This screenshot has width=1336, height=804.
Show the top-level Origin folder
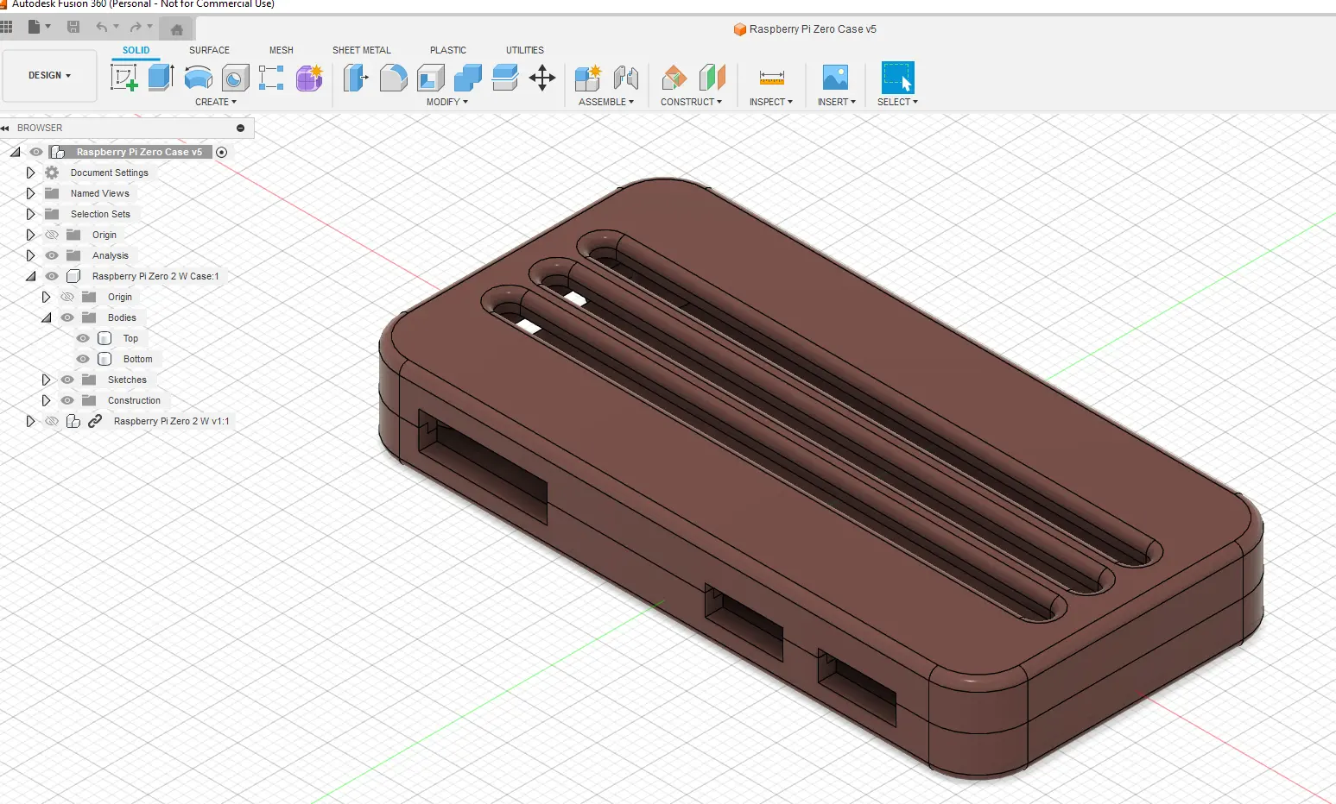pos(52,235)
